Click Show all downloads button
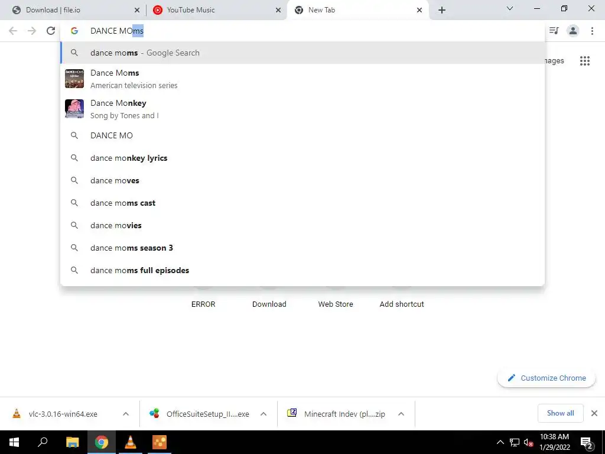The image size is (605, 454). (560, 413)
